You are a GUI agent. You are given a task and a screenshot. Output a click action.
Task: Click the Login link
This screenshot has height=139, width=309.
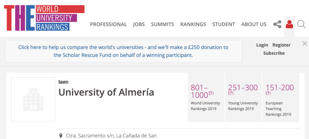coord(262,45)
